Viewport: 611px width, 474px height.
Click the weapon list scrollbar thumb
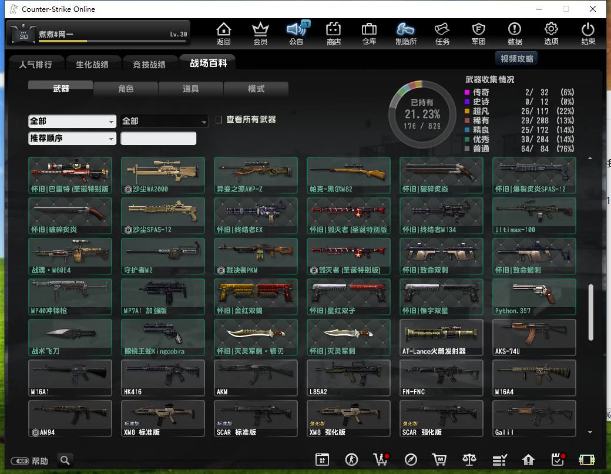point(591,312)
